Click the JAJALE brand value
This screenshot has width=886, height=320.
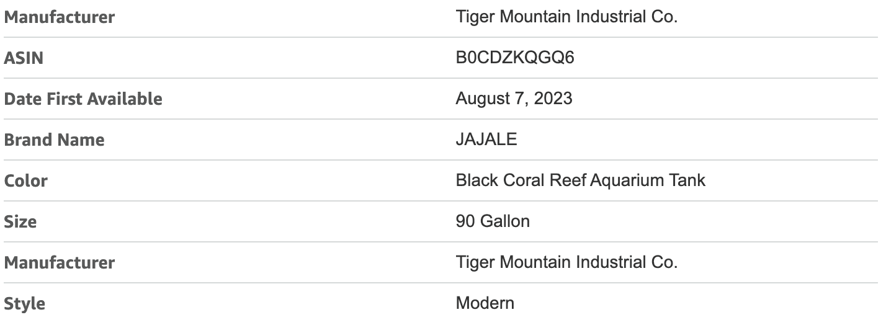pyautogui.click(x=486, y=140)
